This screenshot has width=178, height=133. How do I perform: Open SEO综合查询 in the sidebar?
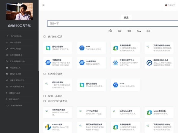(x=15, y=42)
